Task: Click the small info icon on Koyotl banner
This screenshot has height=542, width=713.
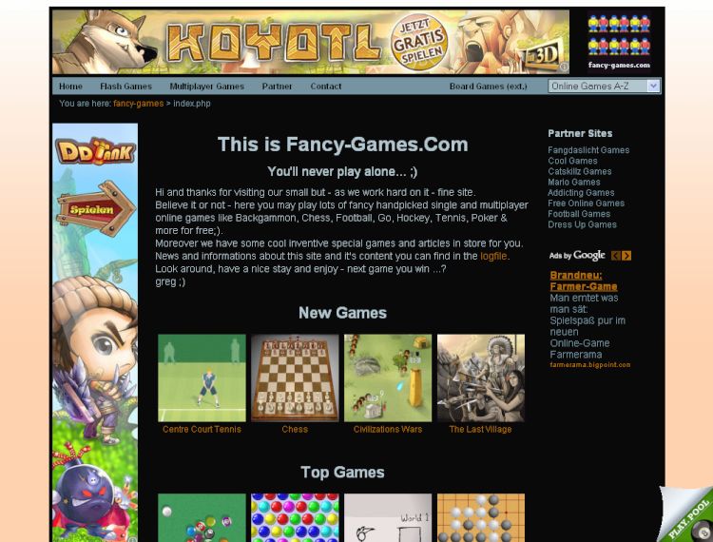Action: [564, 67]
